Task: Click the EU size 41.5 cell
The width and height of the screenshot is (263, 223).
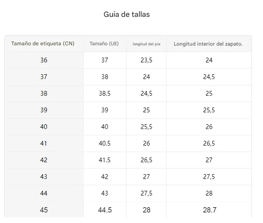Action: pos(104,160)
